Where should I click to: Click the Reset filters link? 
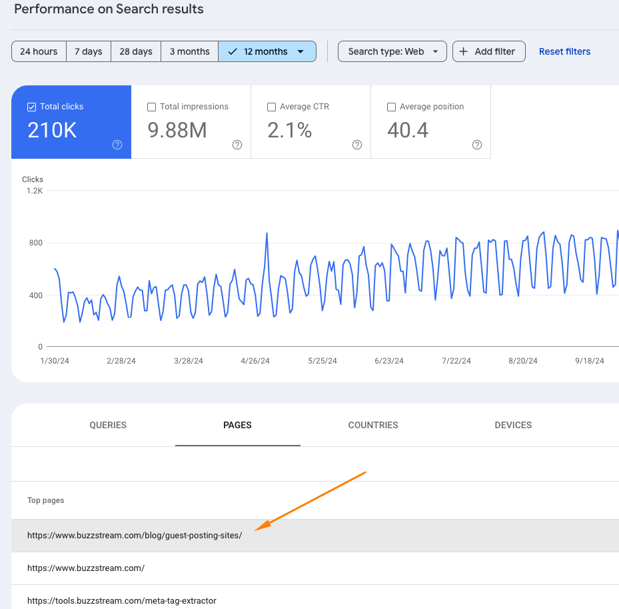(564, 51)
